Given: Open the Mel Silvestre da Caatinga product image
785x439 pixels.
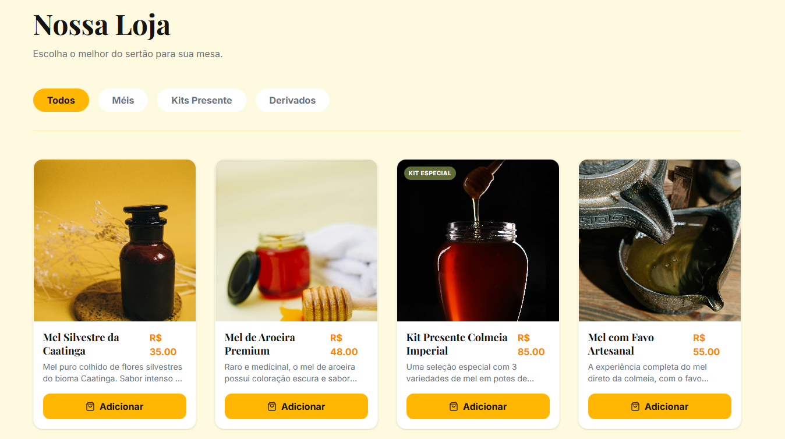Looking at the screenshot, I should click(115, 240).
